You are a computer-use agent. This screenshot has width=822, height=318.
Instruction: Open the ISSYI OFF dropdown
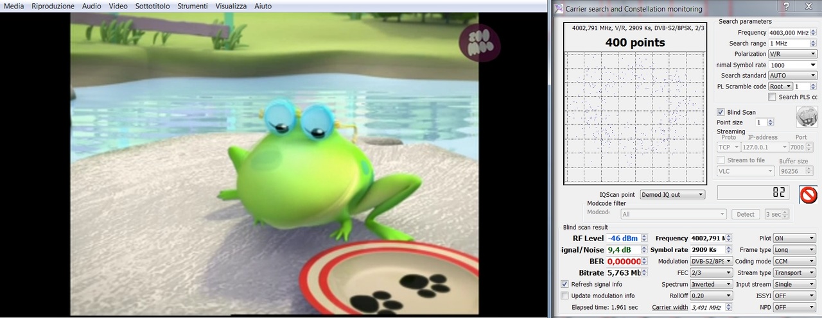pos(794,296)
